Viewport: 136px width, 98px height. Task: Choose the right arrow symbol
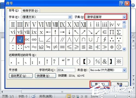tap(62, 32)
